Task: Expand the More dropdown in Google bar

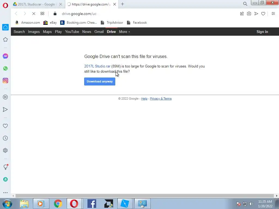Action: click(124, 32)
